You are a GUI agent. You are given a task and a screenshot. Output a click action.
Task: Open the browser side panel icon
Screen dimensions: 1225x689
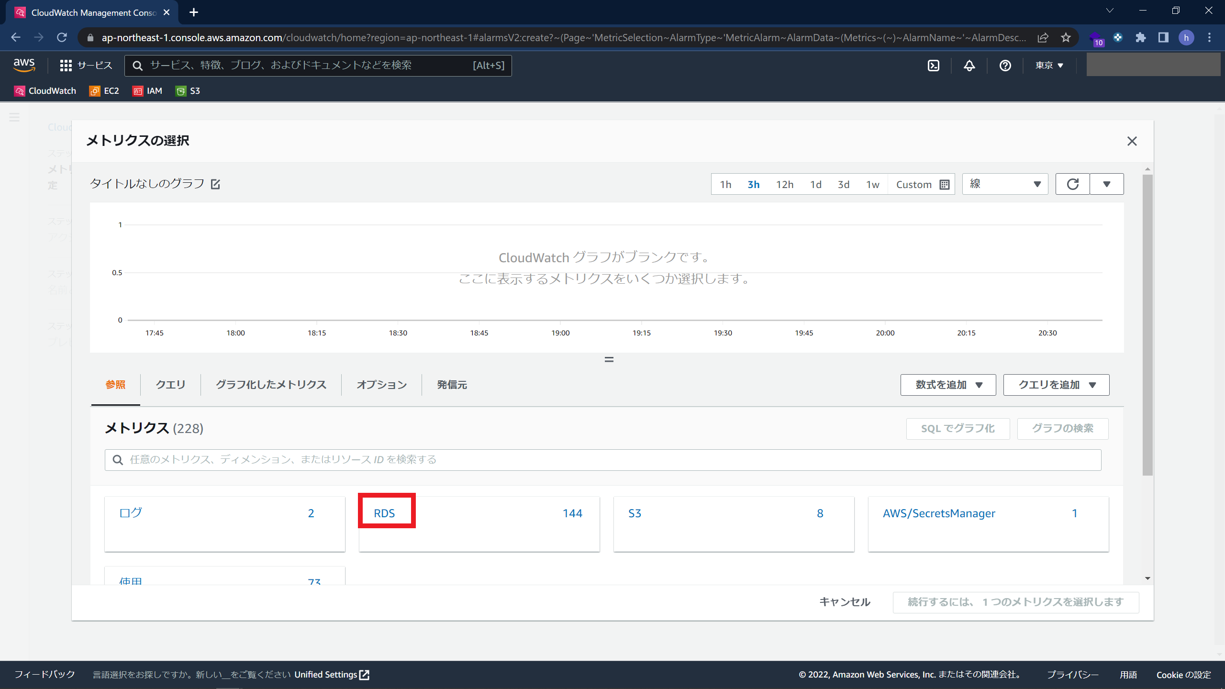pyautogui.click(x=1163, y=37)
